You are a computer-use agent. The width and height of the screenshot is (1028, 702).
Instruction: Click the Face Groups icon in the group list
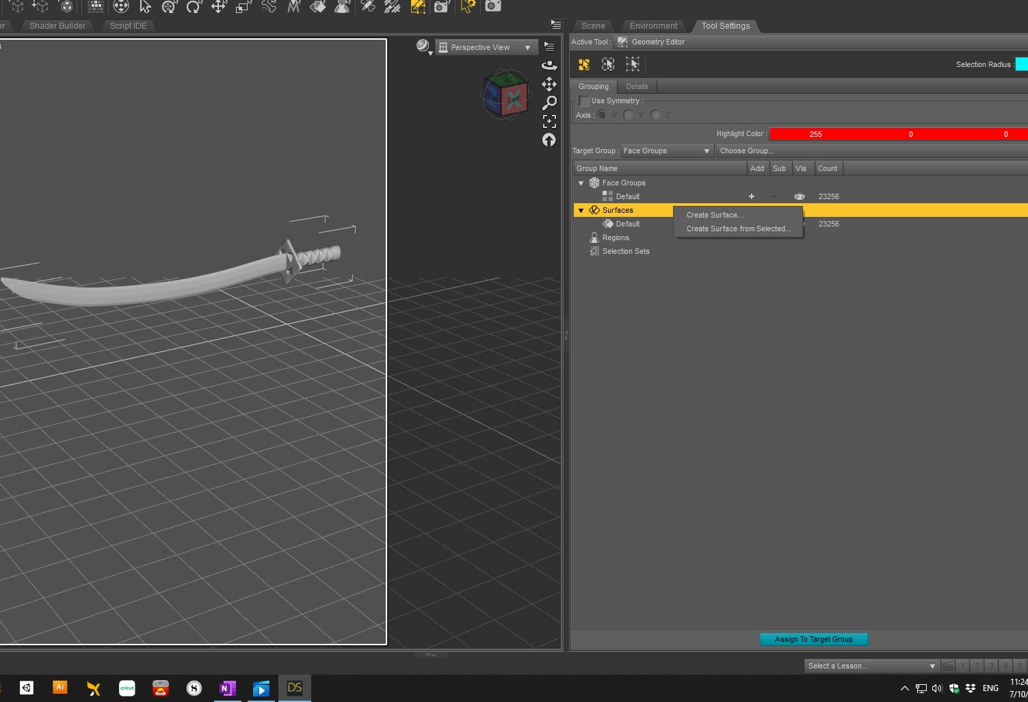(x=596, y=183)
